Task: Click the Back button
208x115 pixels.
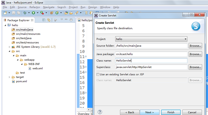Action: click(130, 112)
